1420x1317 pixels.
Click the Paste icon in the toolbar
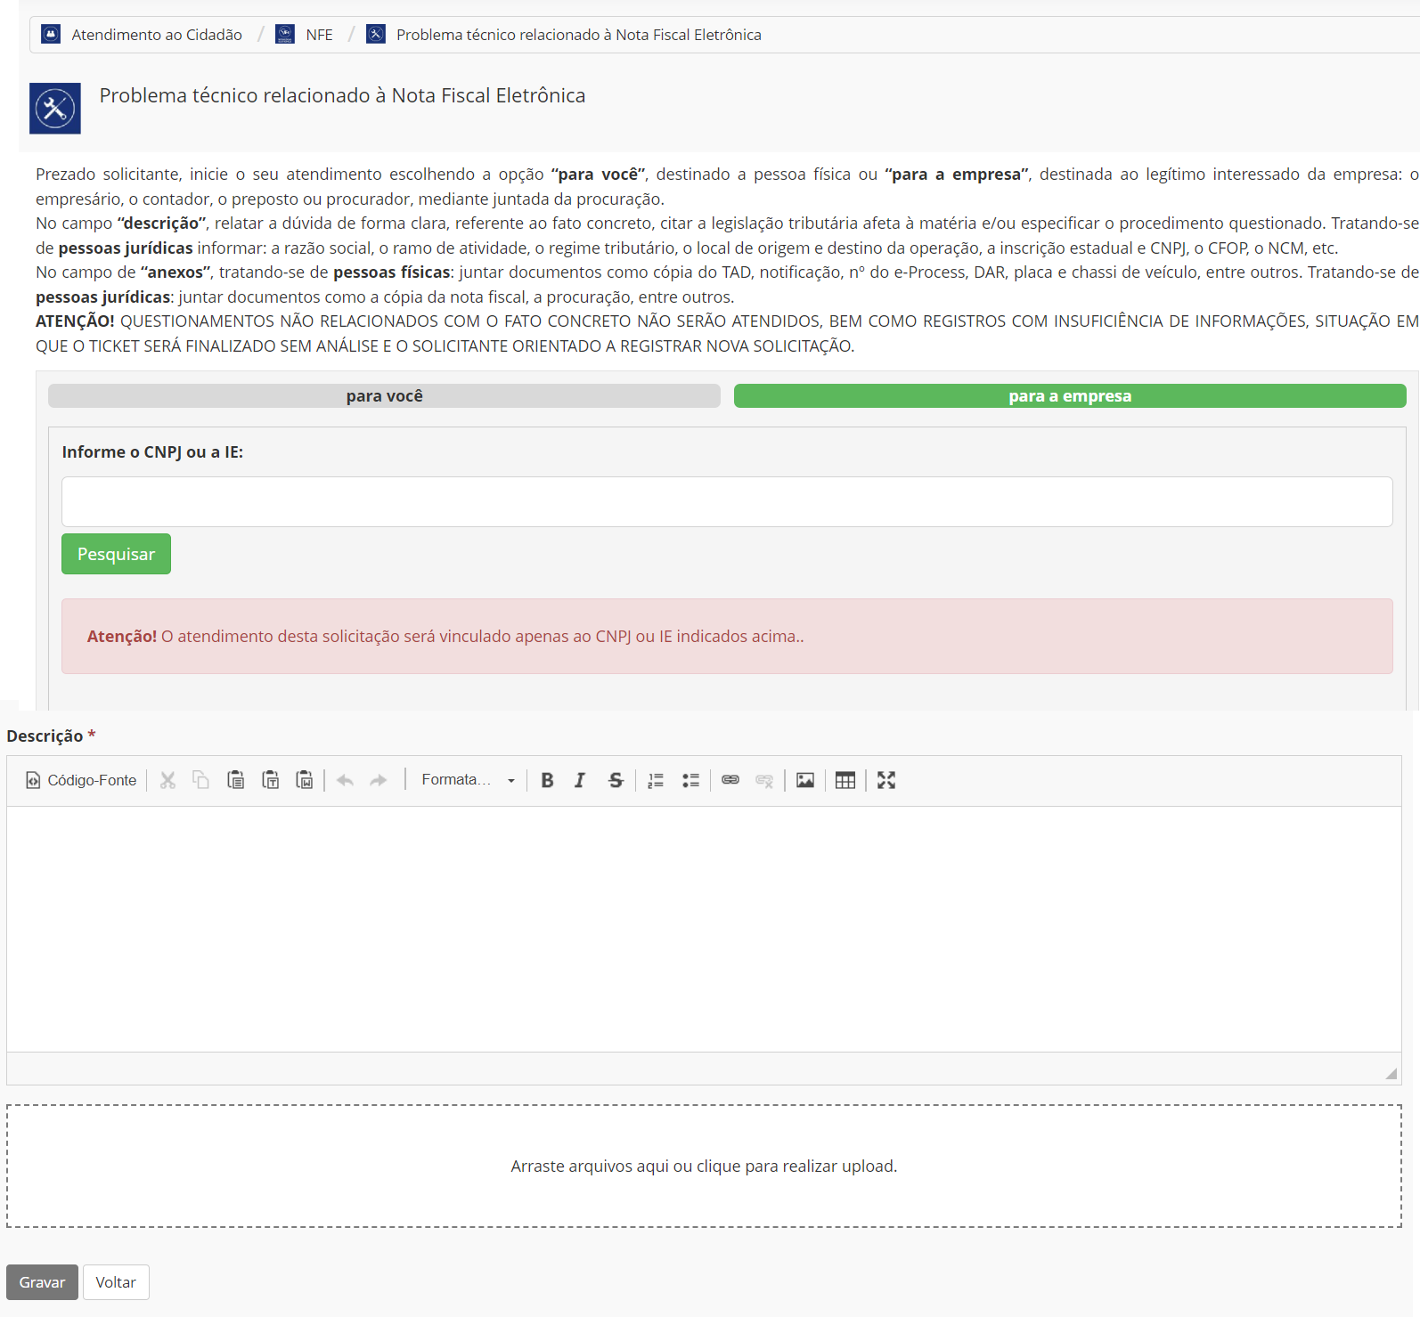[x=236, y=780]
